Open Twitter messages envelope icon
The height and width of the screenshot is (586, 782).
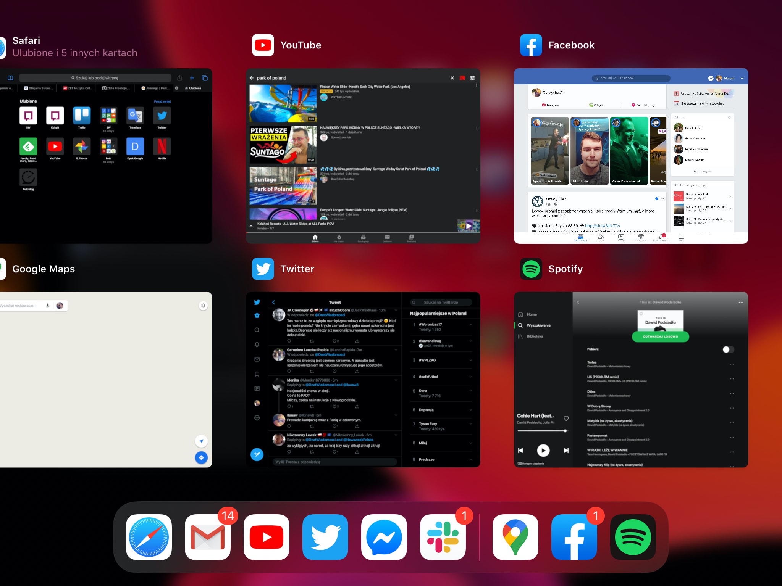pos(257,359)
